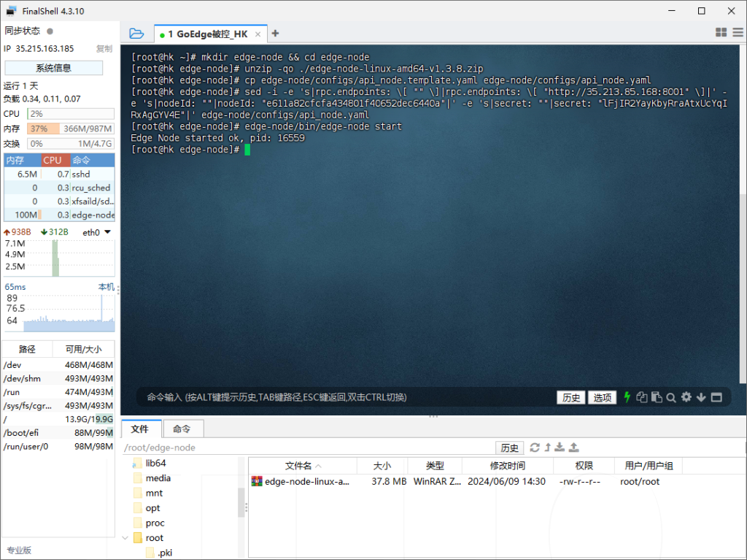Open terminal settings gear icon
Viewport: 747px width, 560px height.
[686, 397]
